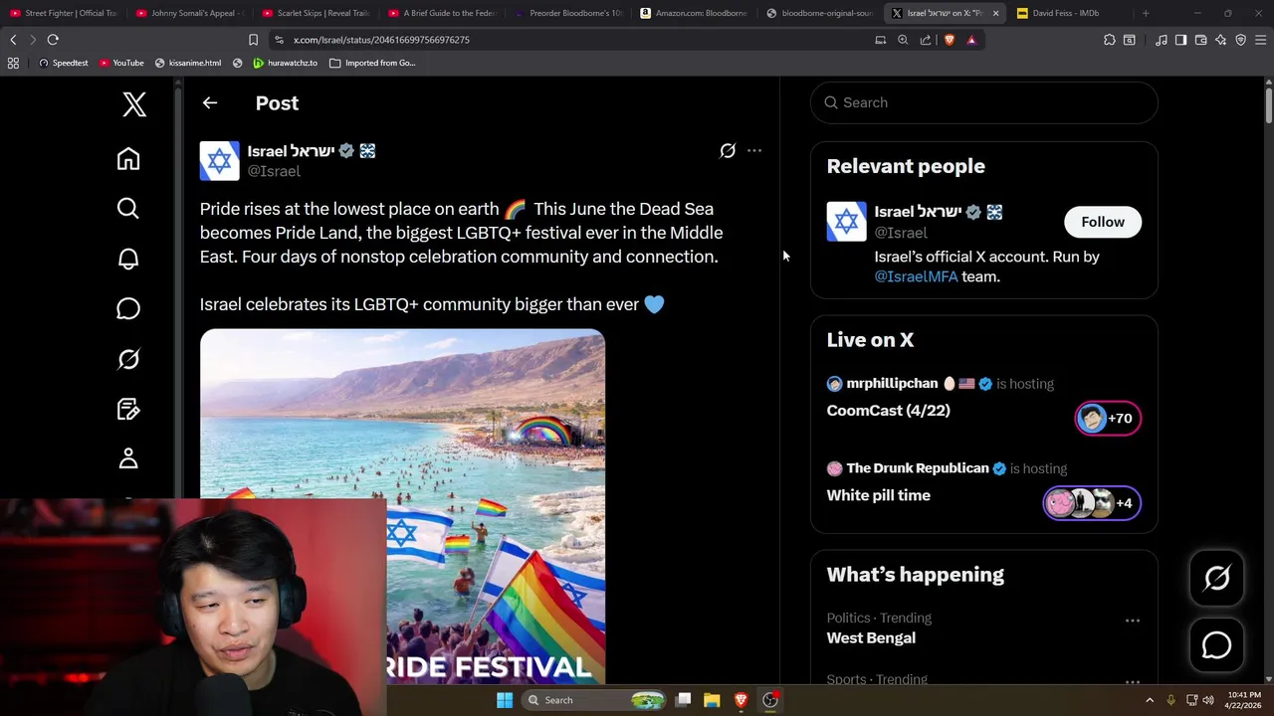
Task: Open @IsraelMFA link
Action: pyautogui.click(x=916, y=276)
